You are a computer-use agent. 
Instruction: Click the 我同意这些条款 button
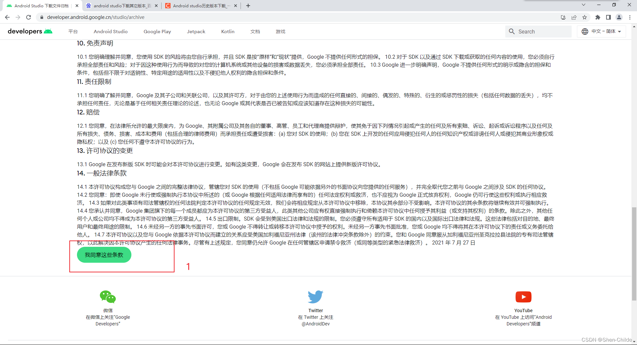coord(104,255)
